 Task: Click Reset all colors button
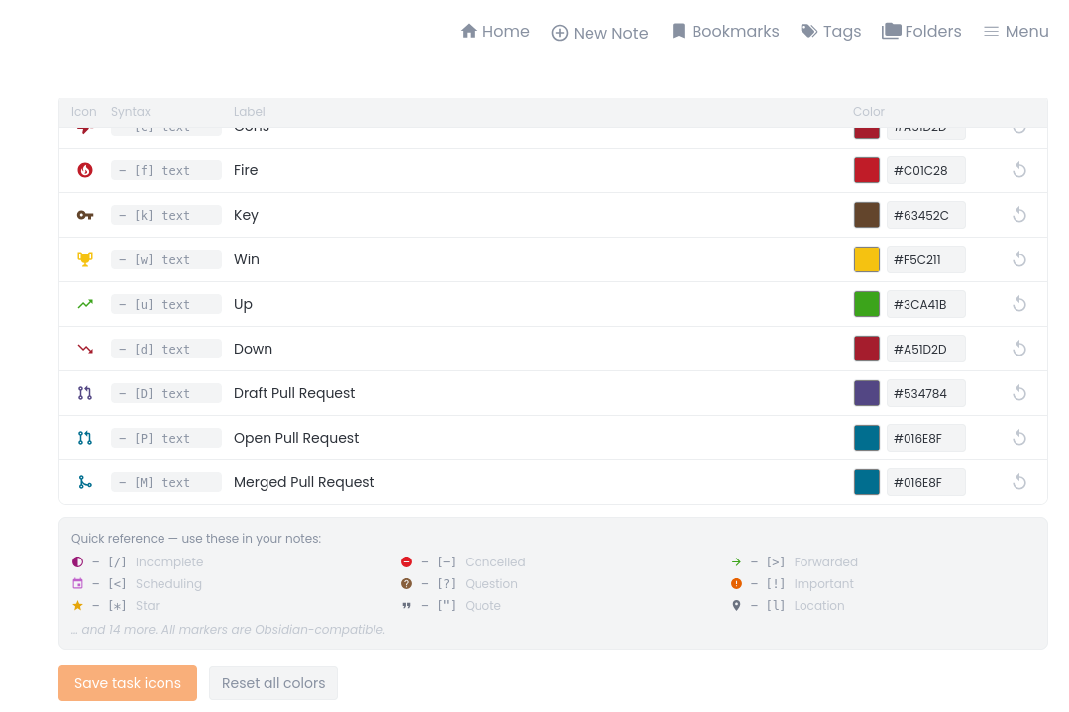coord(273,683)
